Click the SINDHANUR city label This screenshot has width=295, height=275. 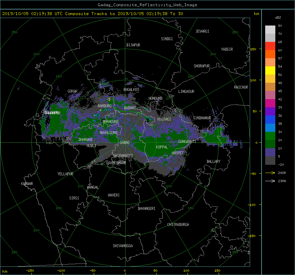(202, 118)
